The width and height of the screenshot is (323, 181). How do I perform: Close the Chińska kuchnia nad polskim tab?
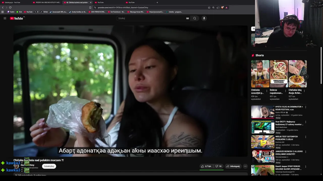(91, 3)
